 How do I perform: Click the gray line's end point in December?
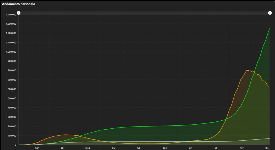tap(269, 139)
